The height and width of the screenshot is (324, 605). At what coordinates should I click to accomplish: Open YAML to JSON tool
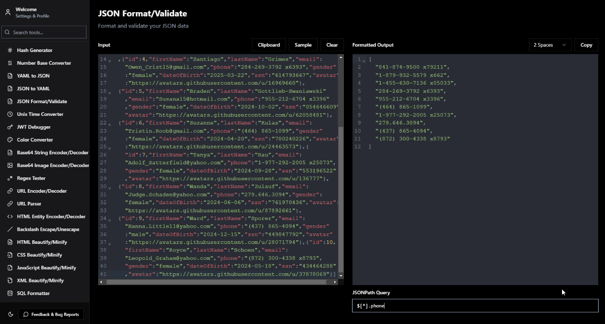point(33,76)
